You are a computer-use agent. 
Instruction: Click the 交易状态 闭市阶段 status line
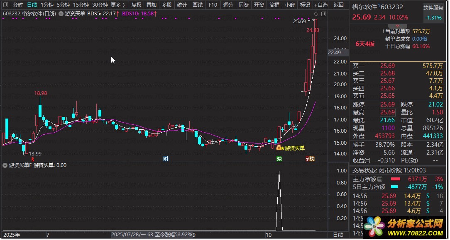(x=389, y=170)
